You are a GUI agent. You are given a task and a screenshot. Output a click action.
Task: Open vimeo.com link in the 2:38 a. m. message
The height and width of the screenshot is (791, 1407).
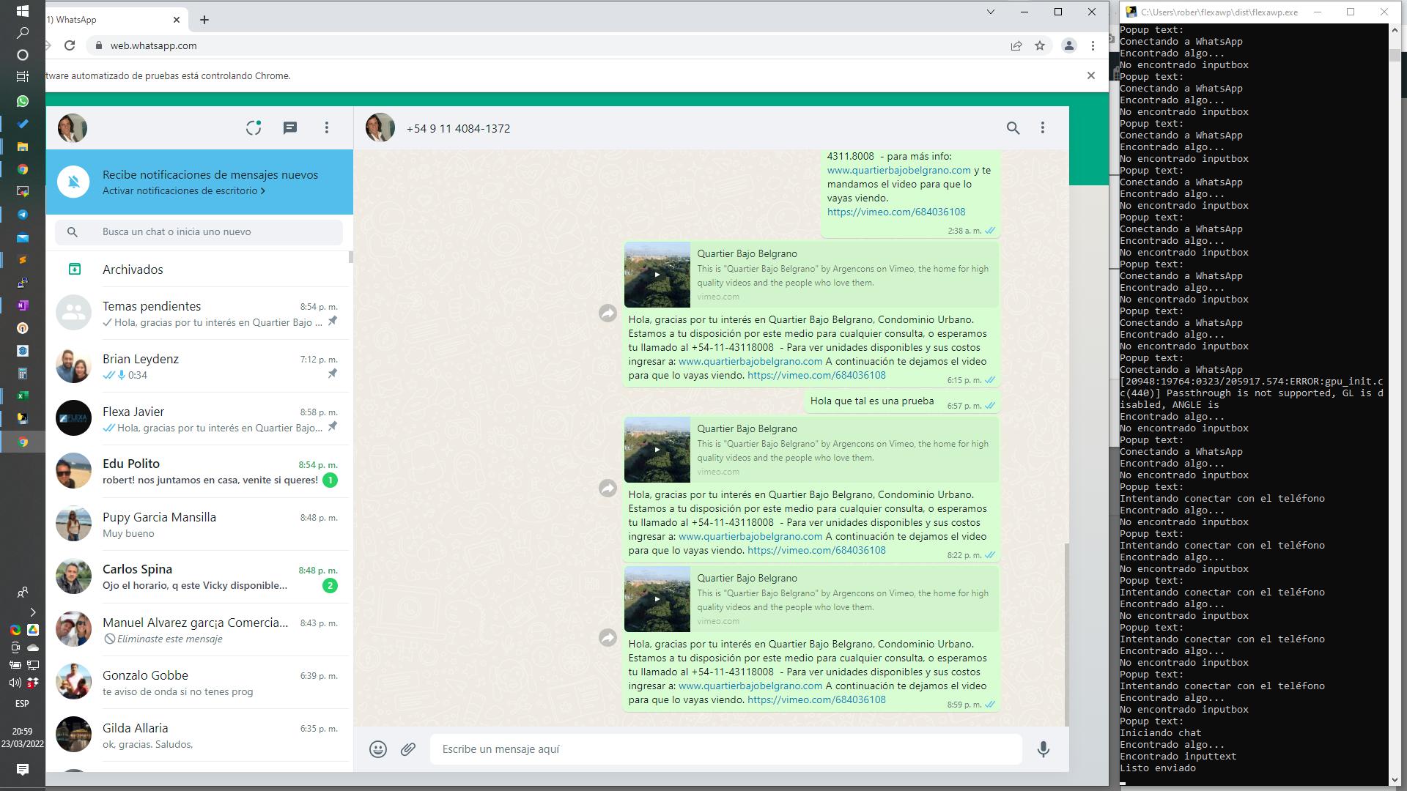tap(896, 212)
